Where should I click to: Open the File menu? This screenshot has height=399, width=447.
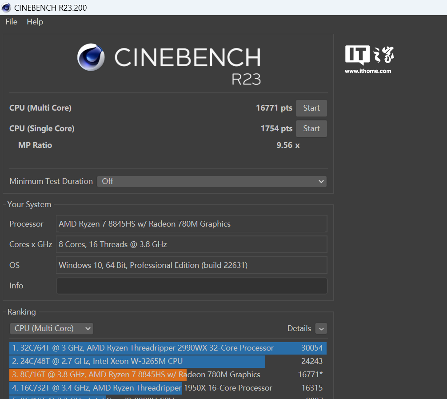(x=11, y=22)
